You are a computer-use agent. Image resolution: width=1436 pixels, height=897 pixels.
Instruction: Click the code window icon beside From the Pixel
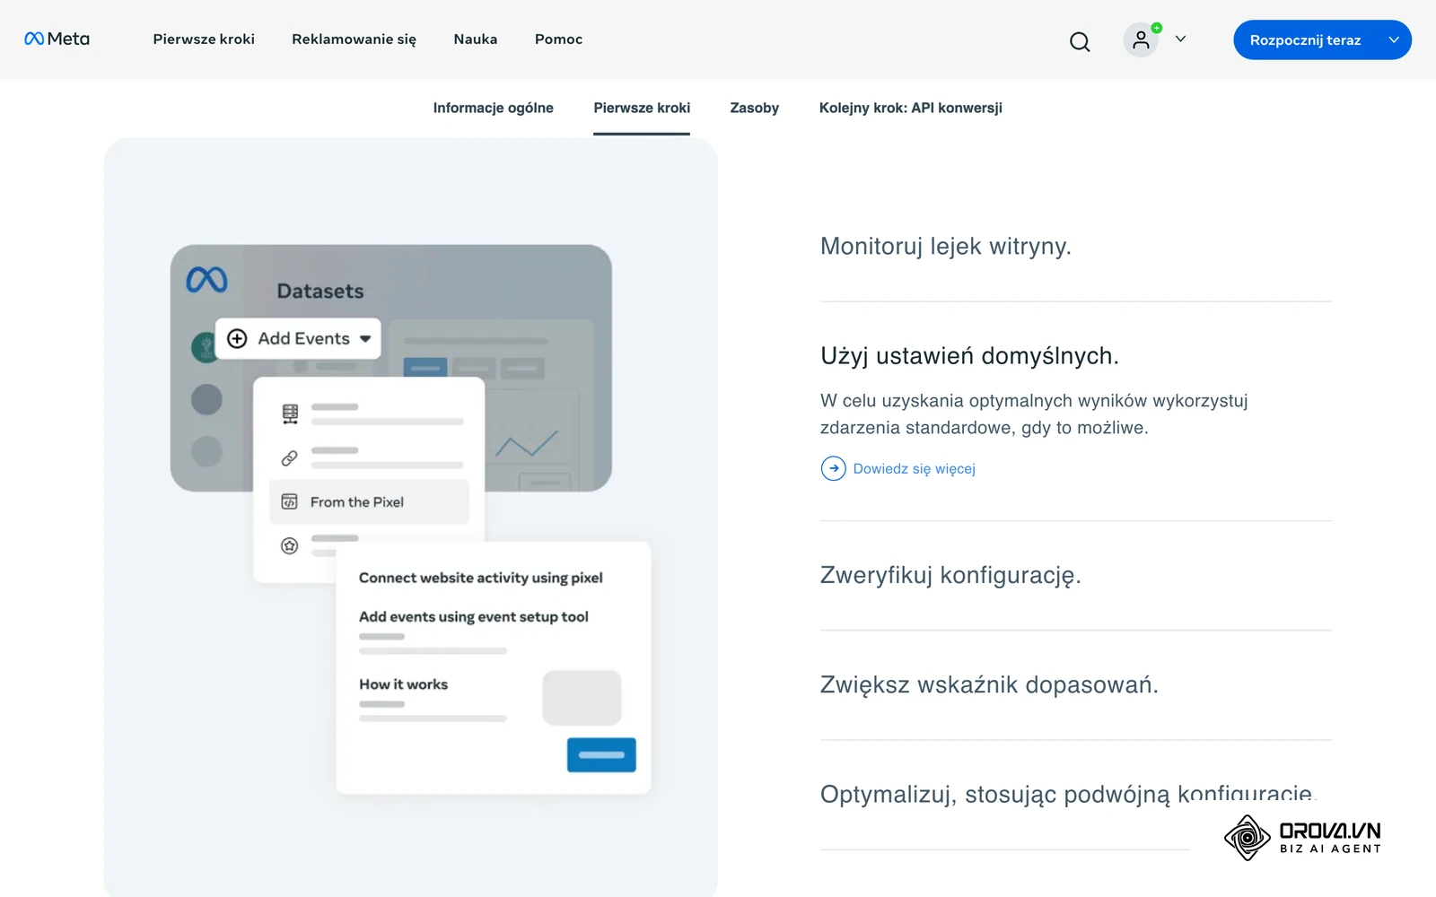coord(289,502)
